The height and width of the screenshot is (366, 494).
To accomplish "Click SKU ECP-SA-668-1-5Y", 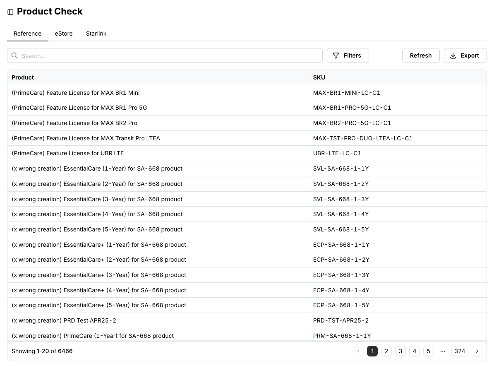I will [341, 305].
